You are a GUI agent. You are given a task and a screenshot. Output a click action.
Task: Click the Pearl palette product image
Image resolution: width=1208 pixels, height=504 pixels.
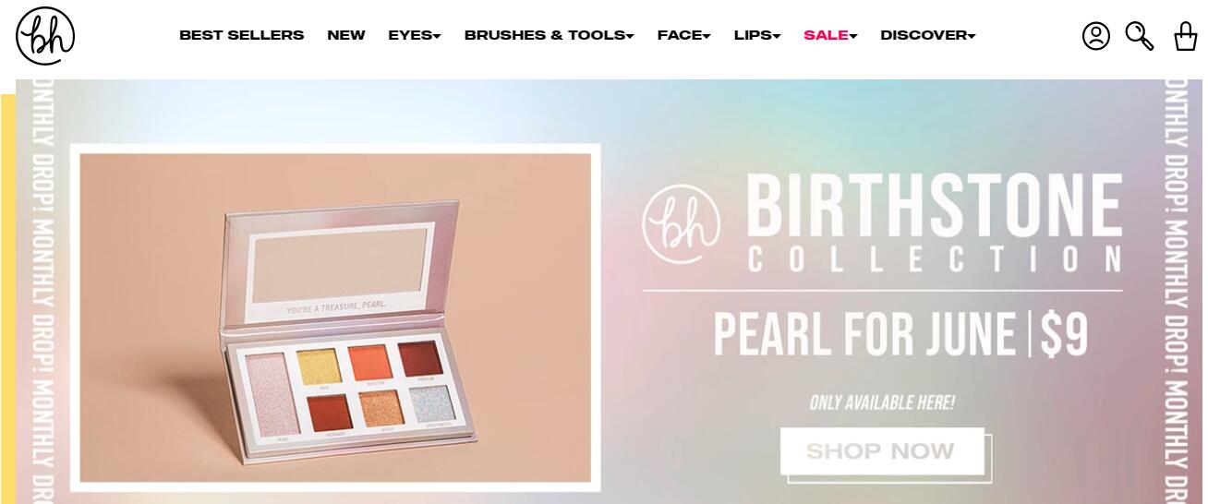coord(335,318)
